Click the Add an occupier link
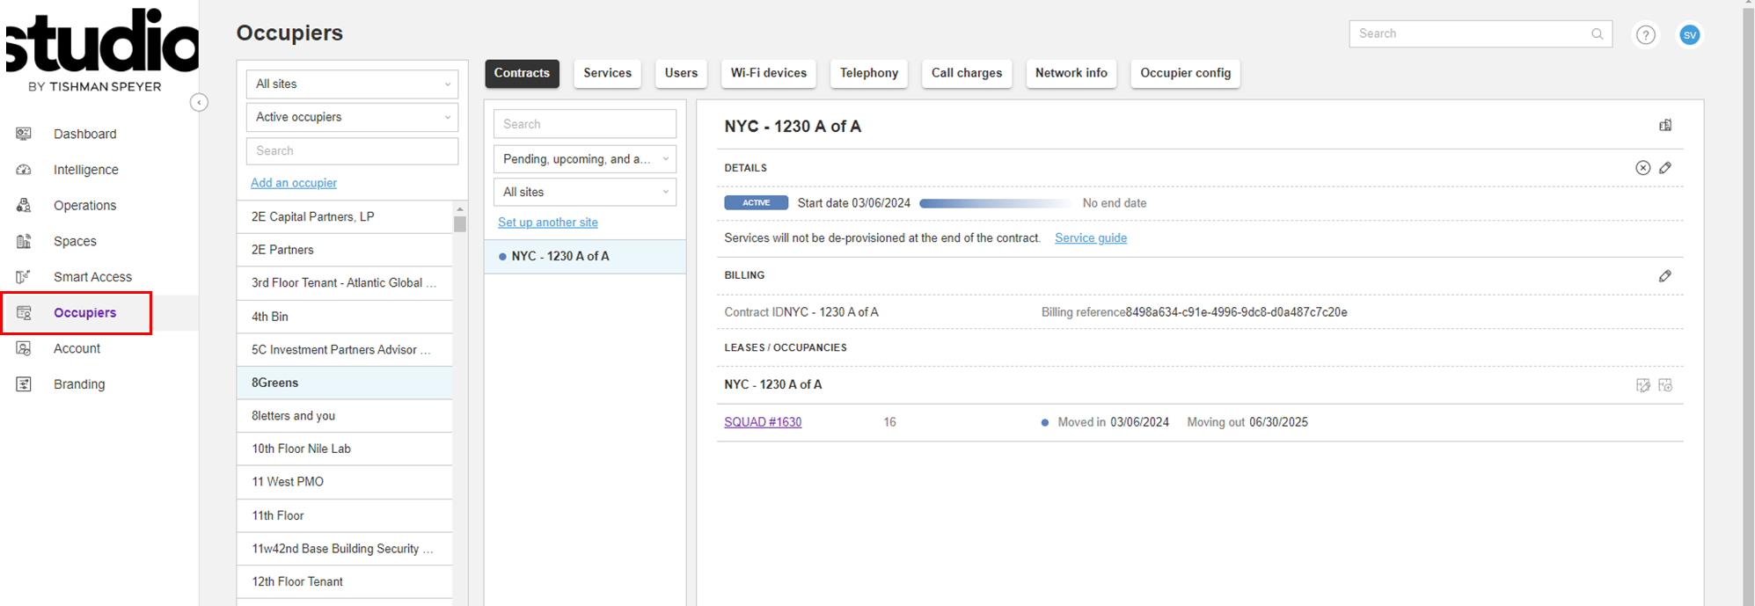 (294, 183)
